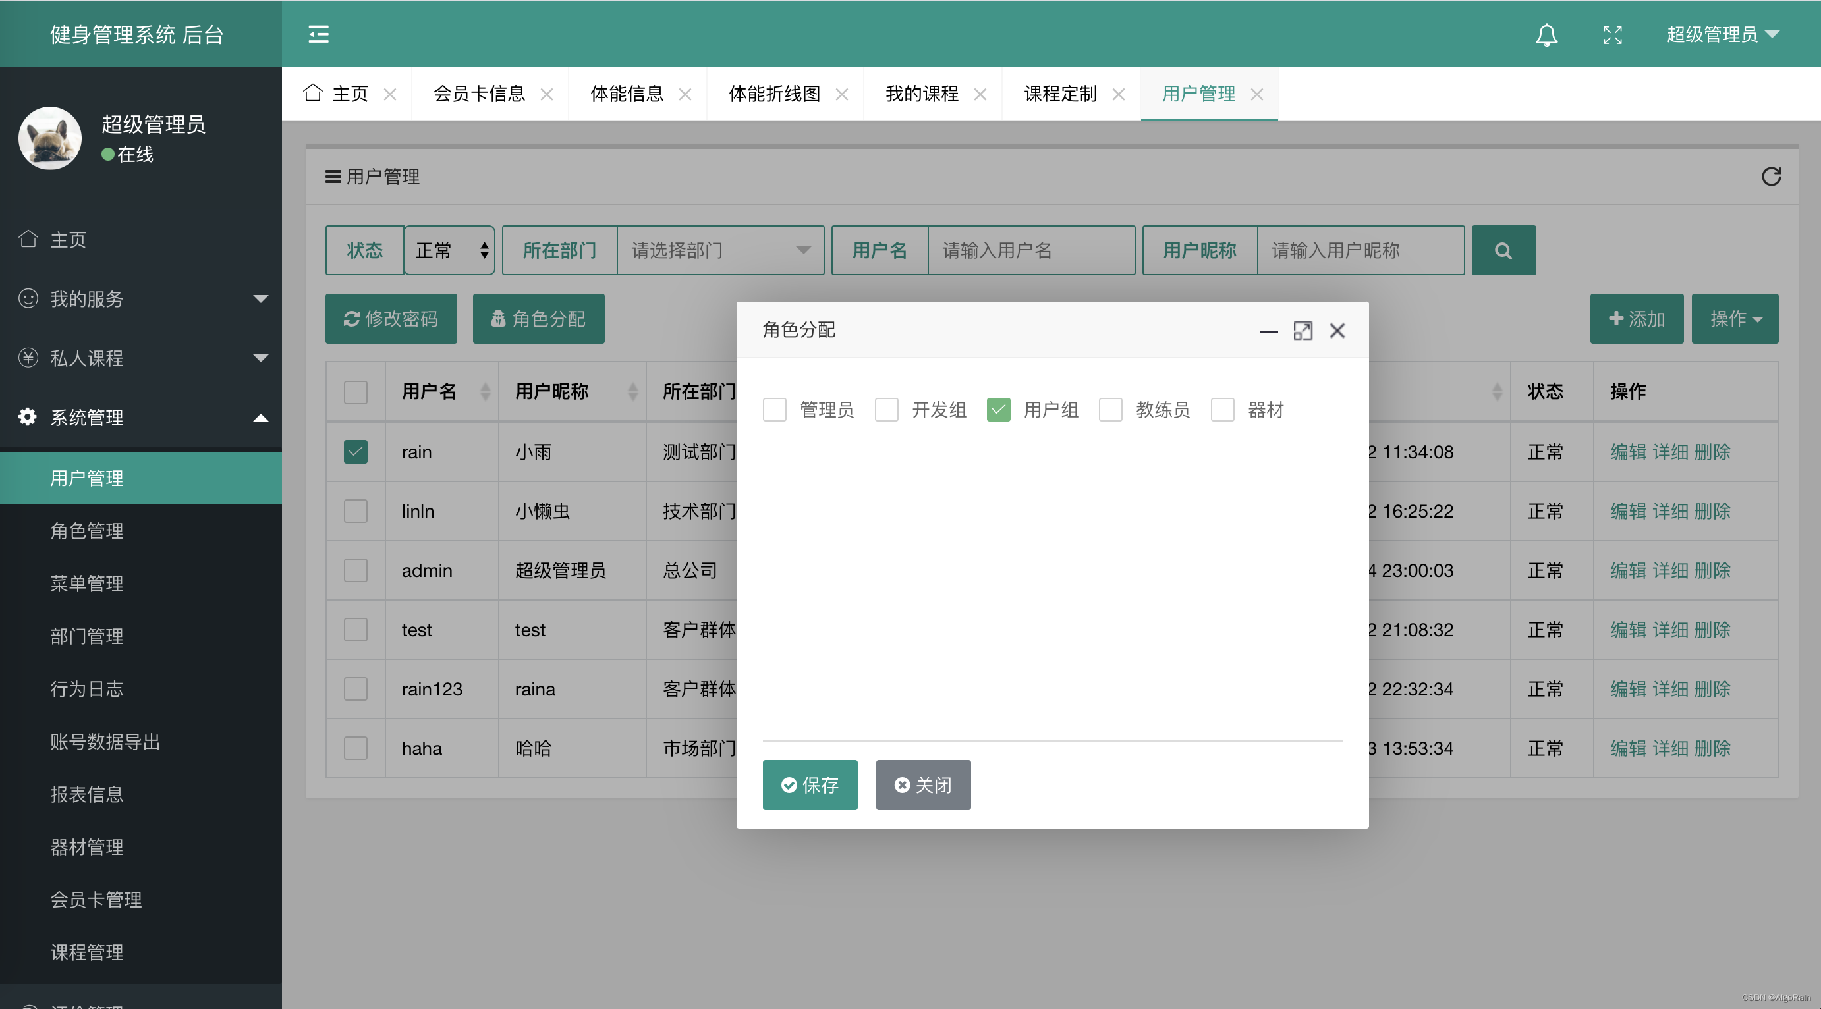This screenshot has height=1009, width=1821.
Task: Switch to the 体能折线图 tab
Action: (775, 94)
